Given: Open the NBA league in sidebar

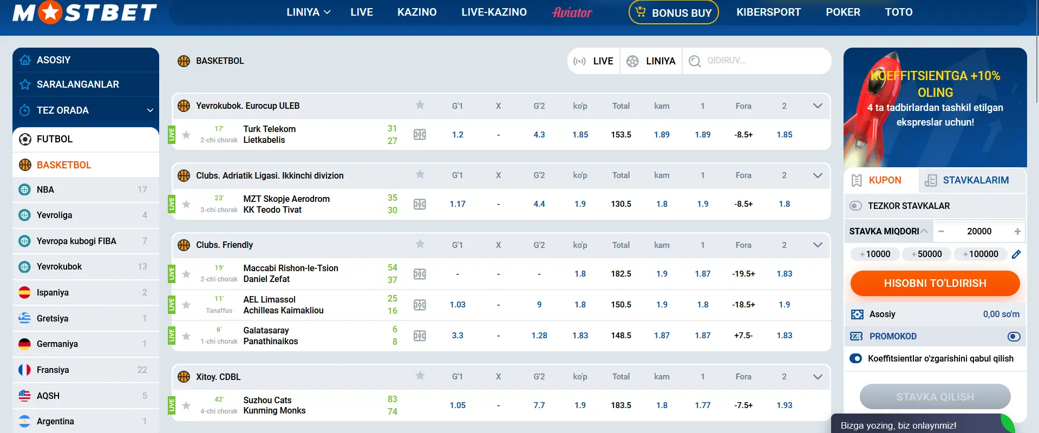Looking at the screenshot, I should [x=86, y=189].
